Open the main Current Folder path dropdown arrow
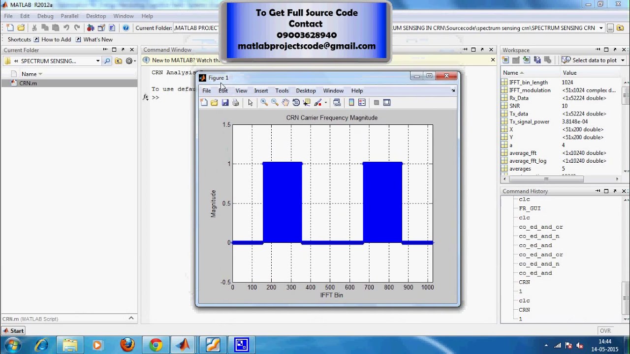 [x=601, y=28]
